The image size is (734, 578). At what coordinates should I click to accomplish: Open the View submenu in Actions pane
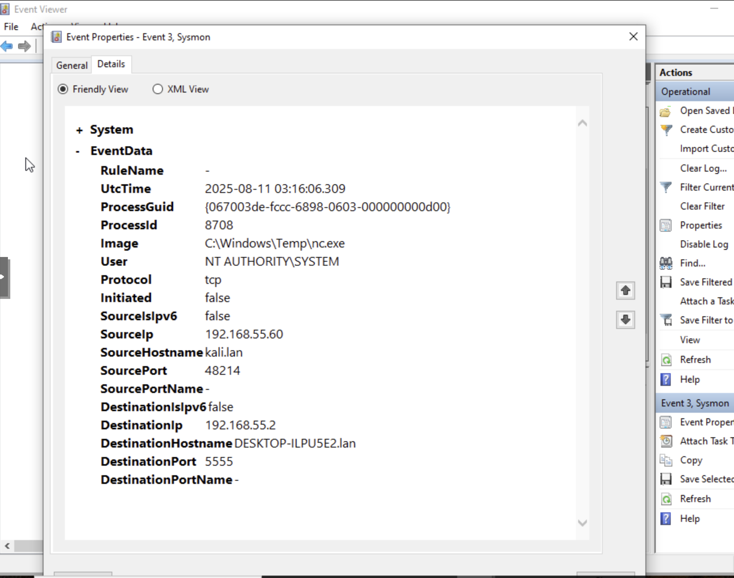coord(690,340)
